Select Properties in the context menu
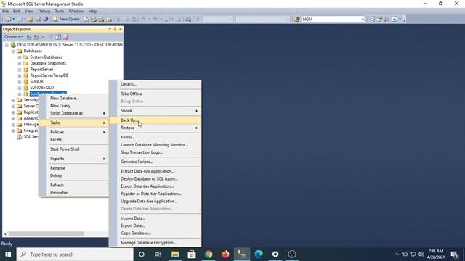This screenshot has width=465, height=261. [74, 193]
